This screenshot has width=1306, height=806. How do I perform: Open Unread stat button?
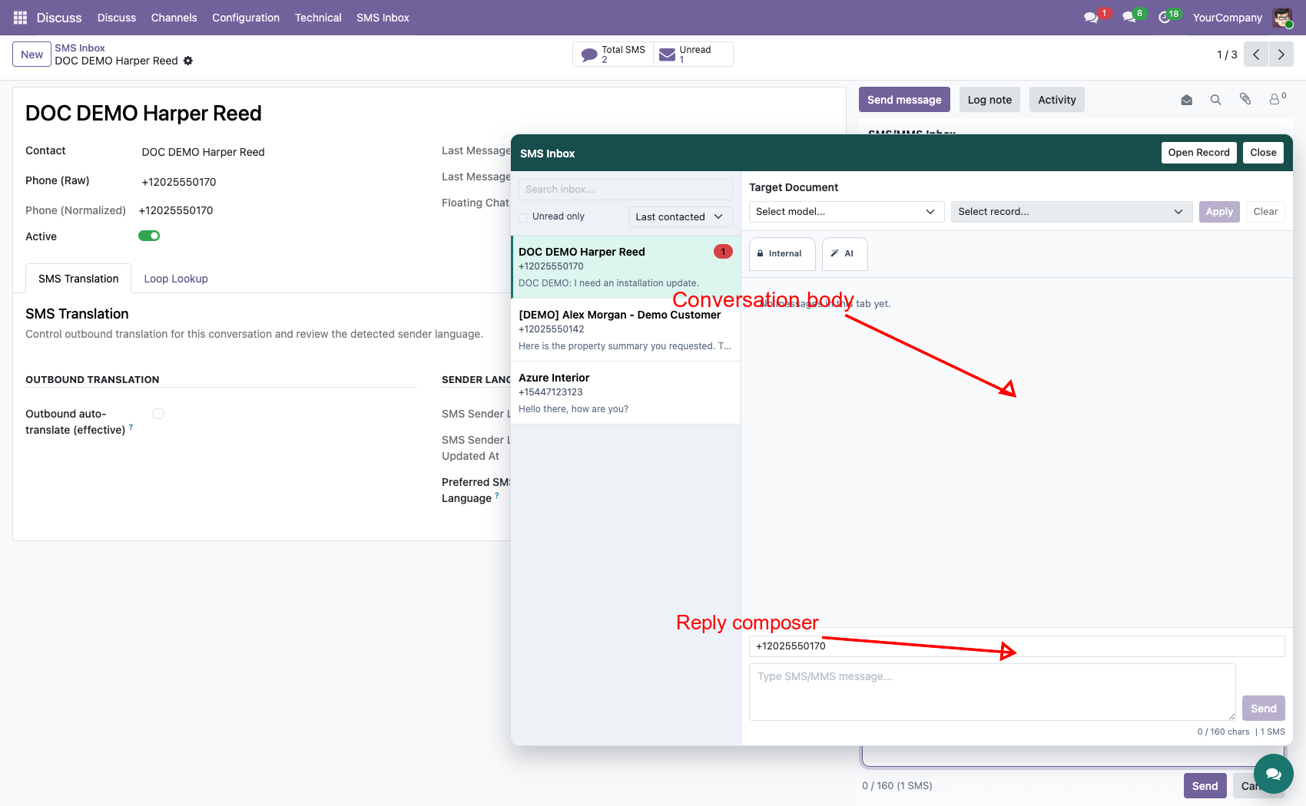click(693, 55)
